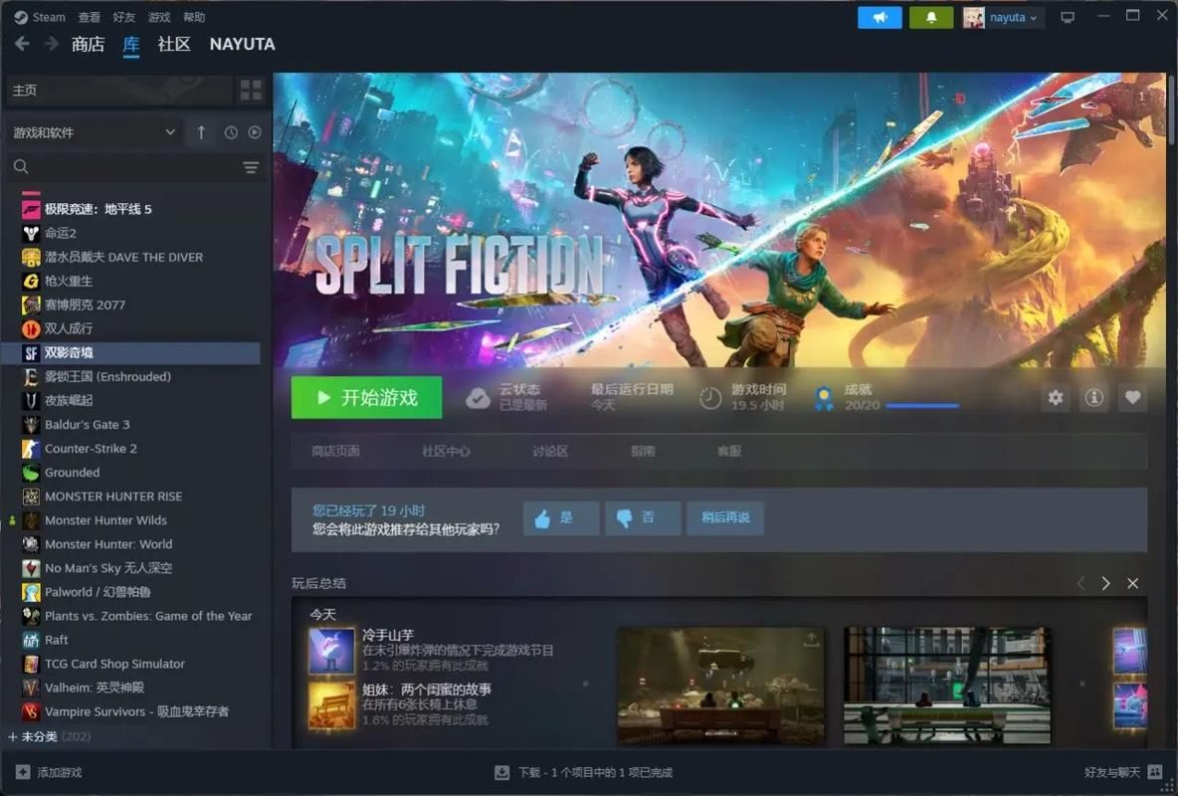Switch to the 社区 tab
1178x796 pixels.
point(174,45)
